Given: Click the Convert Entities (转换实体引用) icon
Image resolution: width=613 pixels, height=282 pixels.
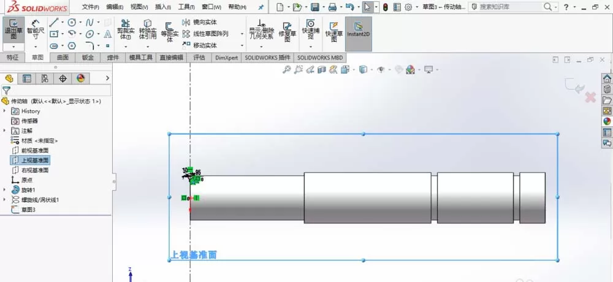Looking at the screenshot, I should 148,30.
